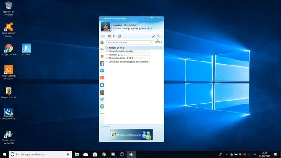This screenshot has width=281, height=158.
Task: Open the Avast Internet Security desktop icon
Action: pos(9,30)
